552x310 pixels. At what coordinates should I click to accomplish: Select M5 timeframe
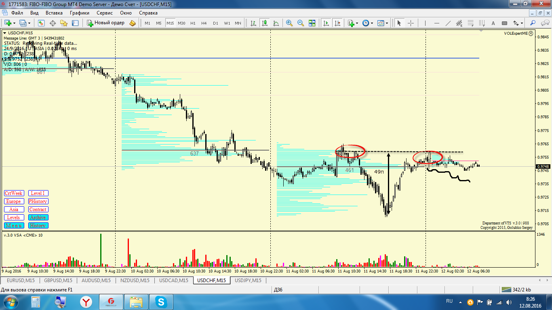point(159,23)
